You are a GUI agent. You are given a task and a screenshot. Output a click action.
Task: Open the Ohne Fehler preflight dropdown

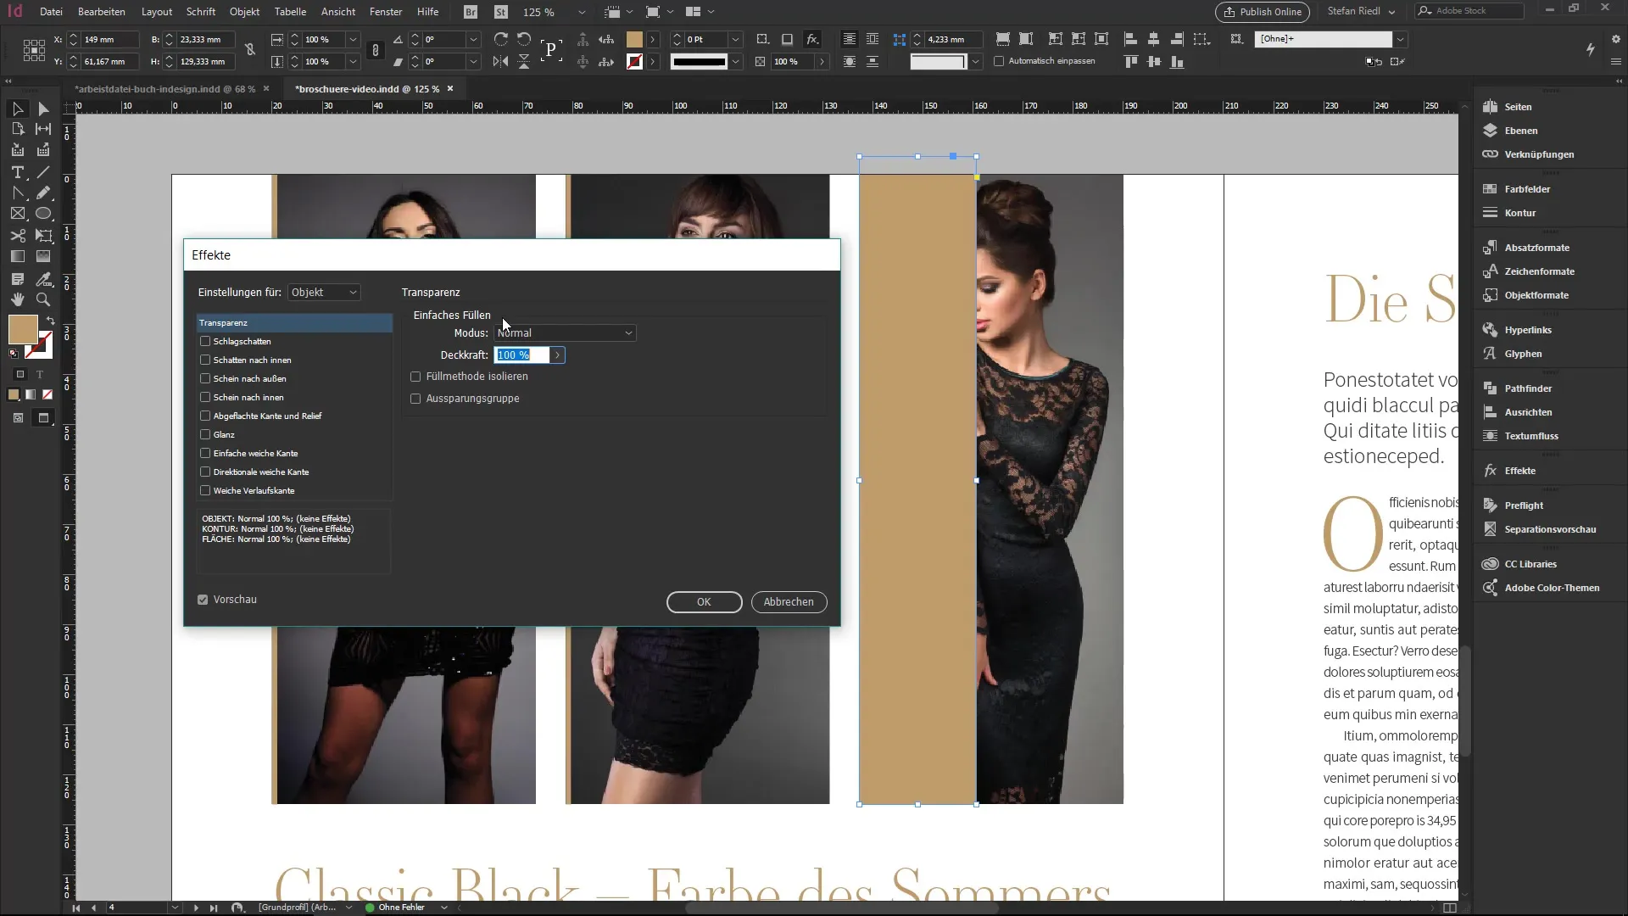[443, 908]
